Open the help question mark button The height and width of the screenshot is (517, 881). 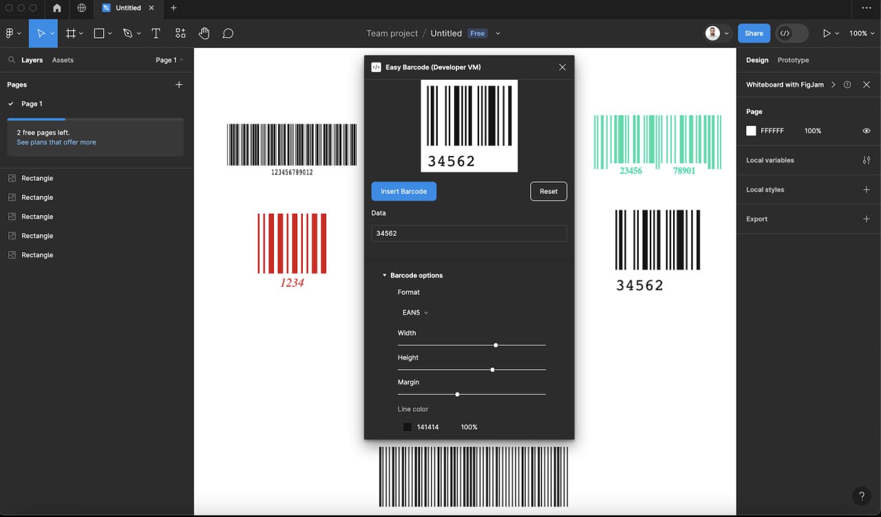(x=861, y=496)
